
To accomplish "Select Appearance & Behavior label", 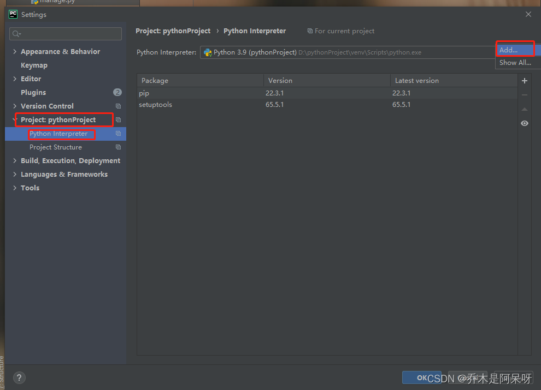I will pyautogui.click(x=60, y=51).
